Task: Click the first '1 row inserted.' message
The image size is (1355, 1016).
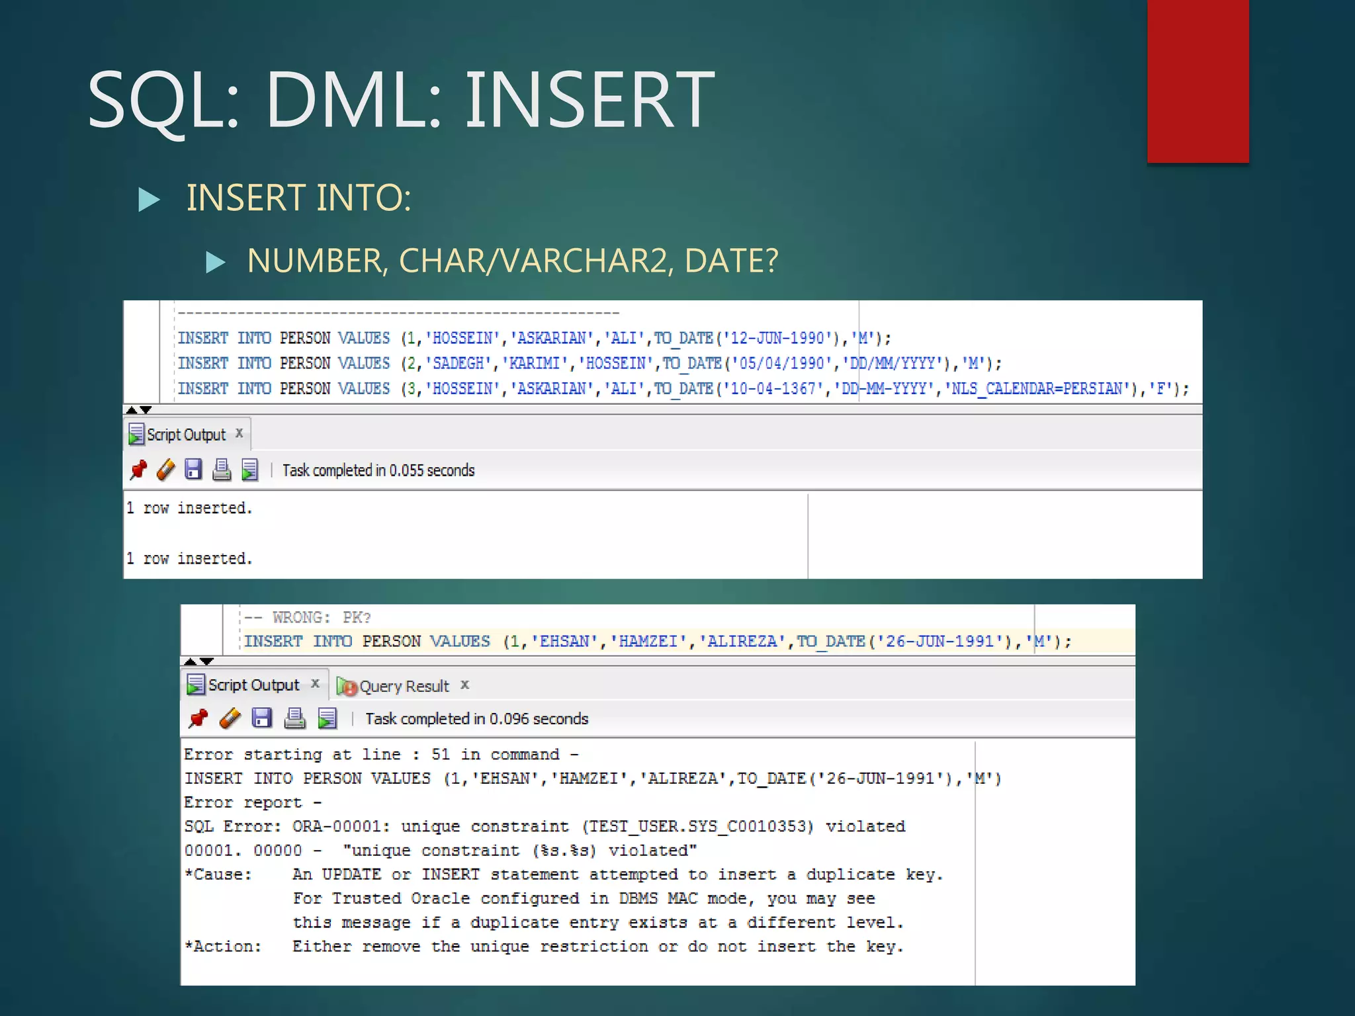Action: (189, 508)
